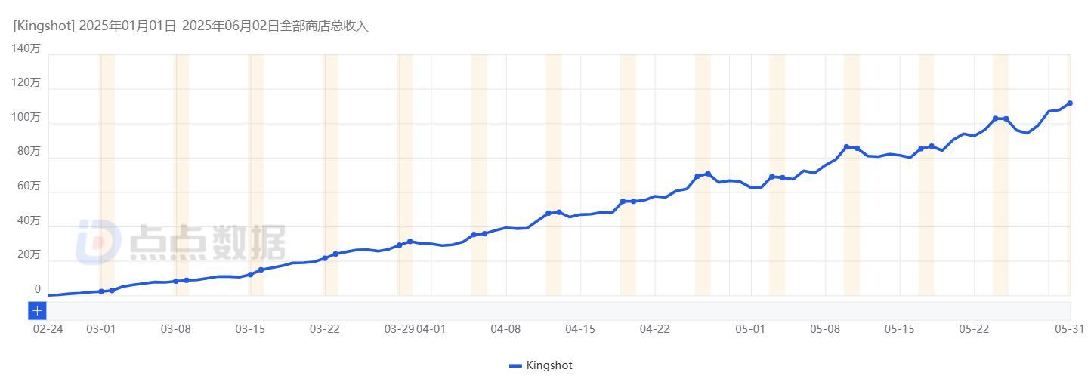
Task: Click the 04-08 date axis label
Action: pyautogui.click(x=505, y=329)
